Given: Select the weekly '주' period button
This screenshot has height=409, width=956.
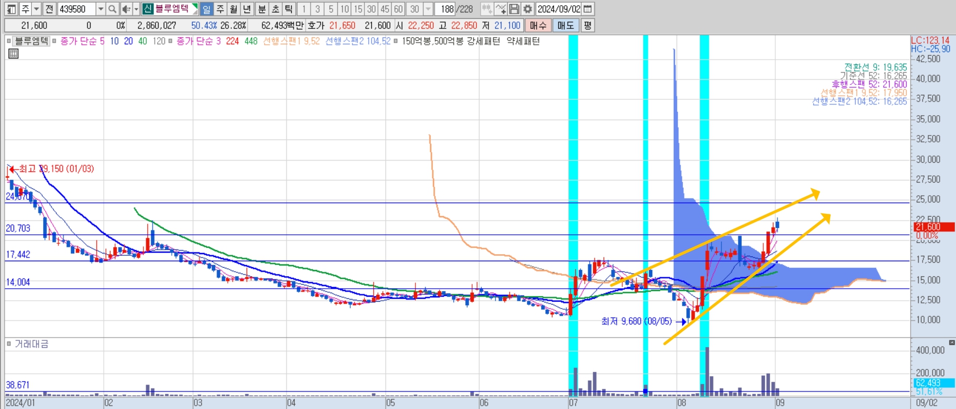Looking at the screenshot, I should [x=220, y=9].
